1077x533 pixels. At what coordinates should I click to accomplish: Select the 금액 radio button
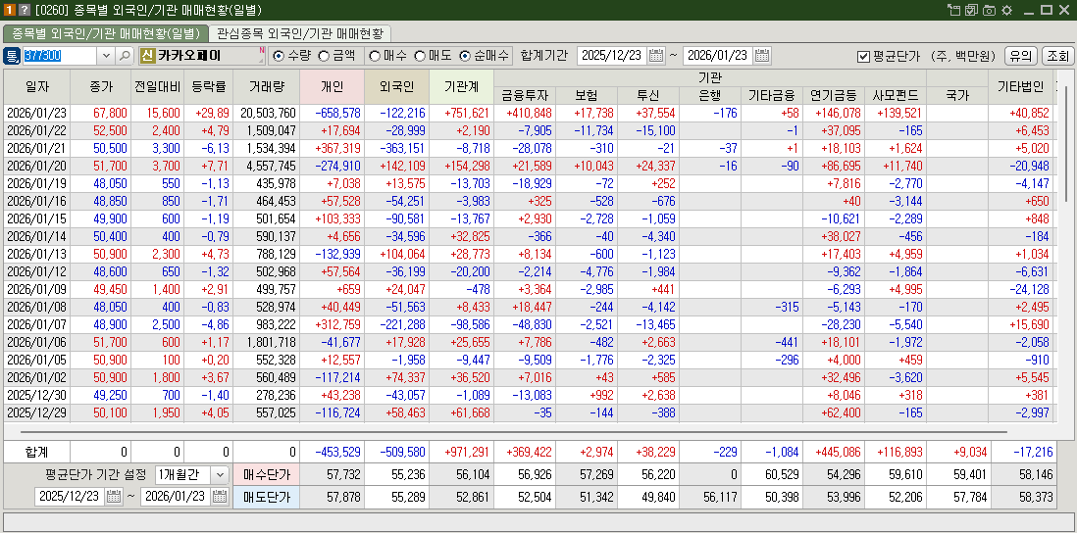(x=324, y=56)
